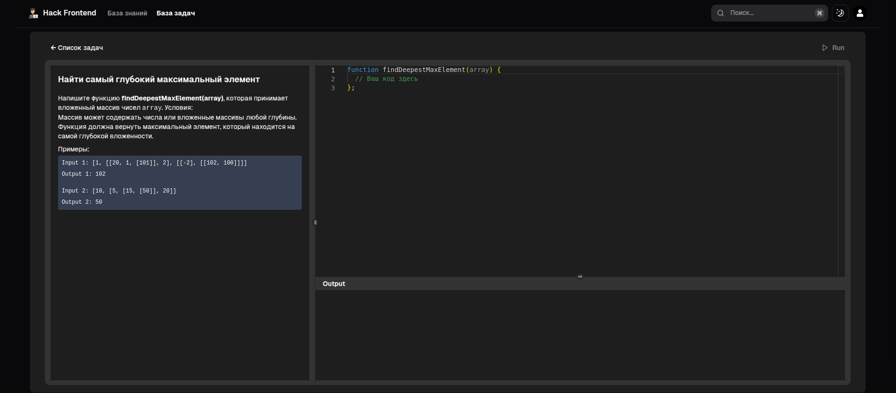This screenshot has height=393, width=896.
Task: Toggle the dark/light theme
Action: tap(840, 13)
